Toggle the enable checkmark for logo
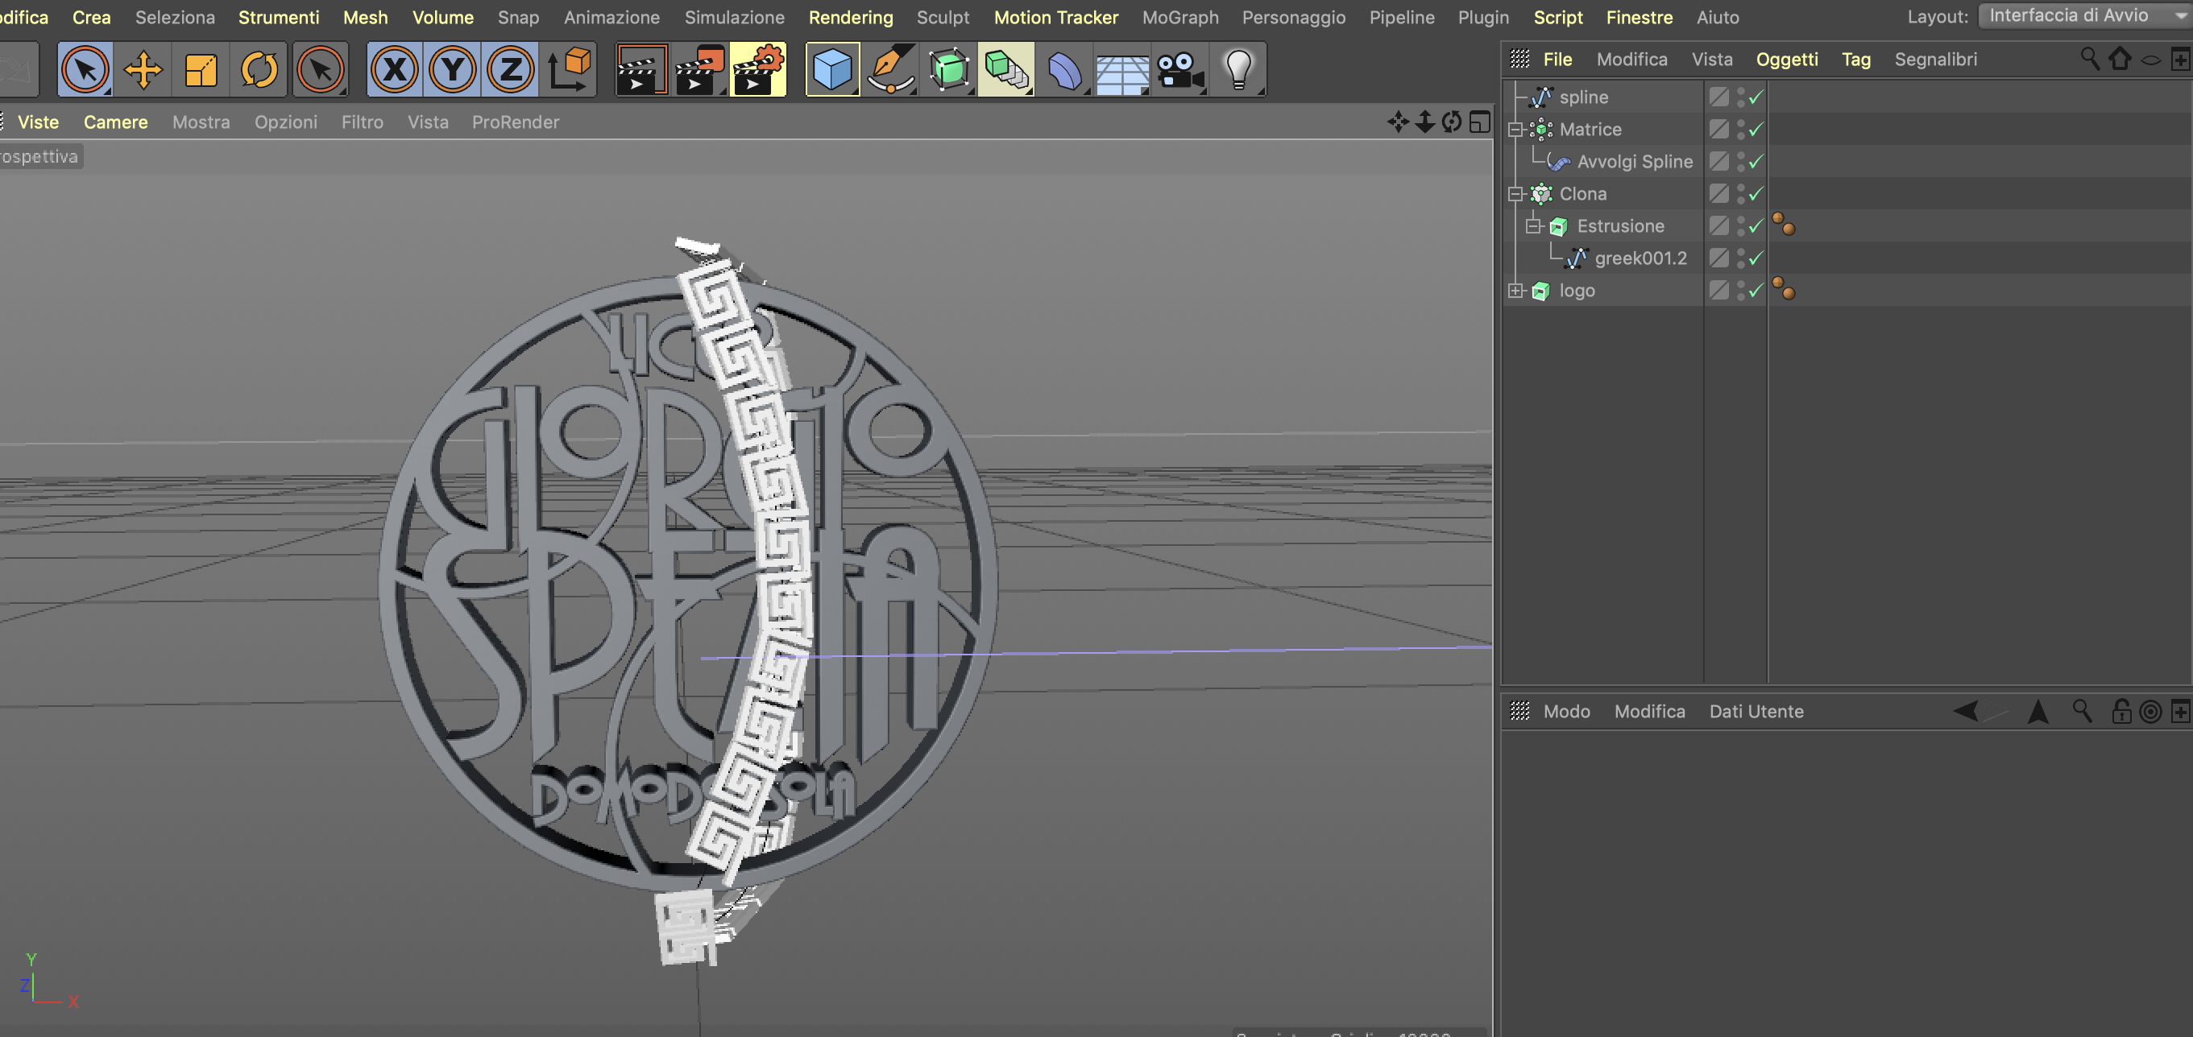Screen dimensions: 2193x1037 (1756, 291)
